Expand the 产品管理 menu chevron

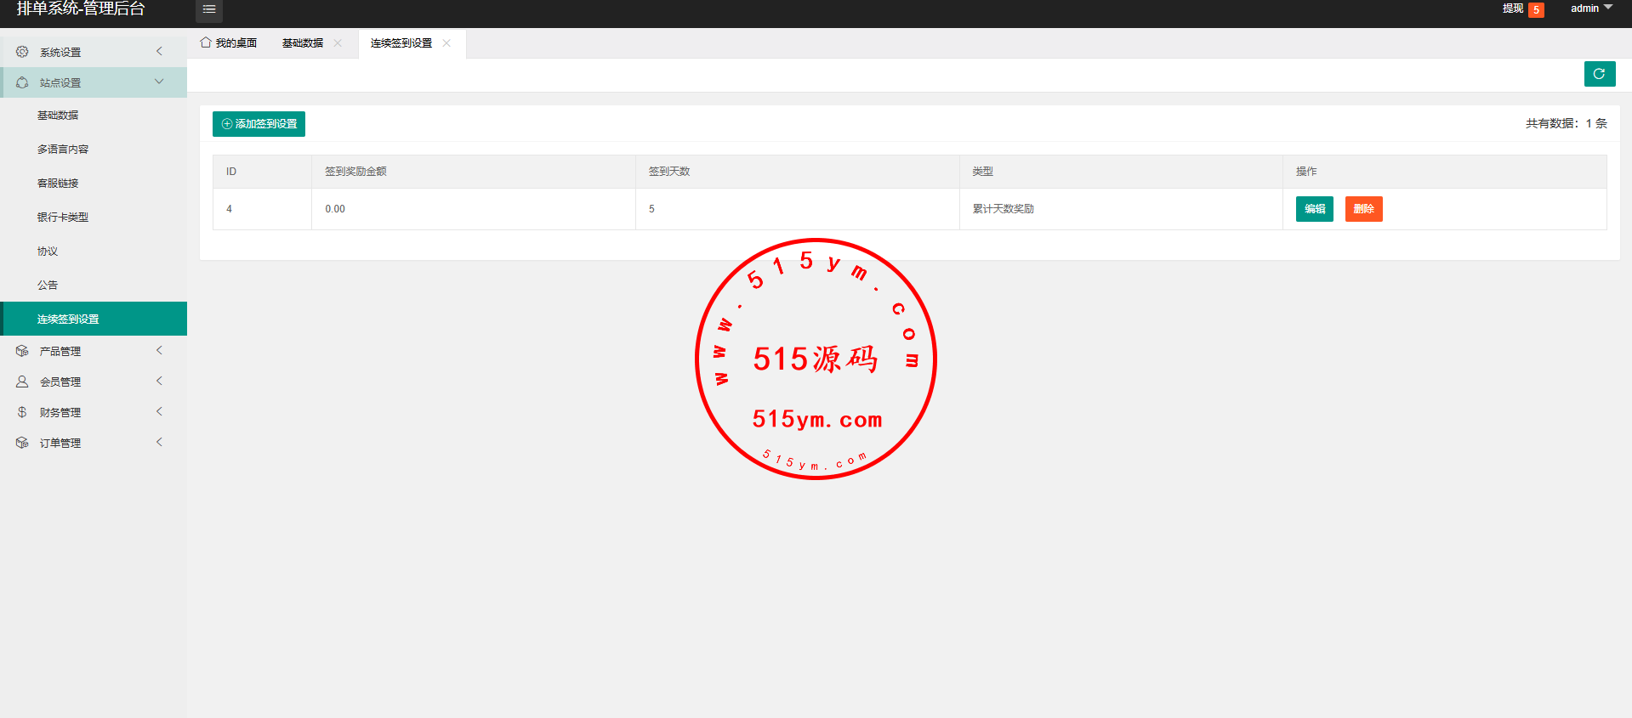coord(159,351)
